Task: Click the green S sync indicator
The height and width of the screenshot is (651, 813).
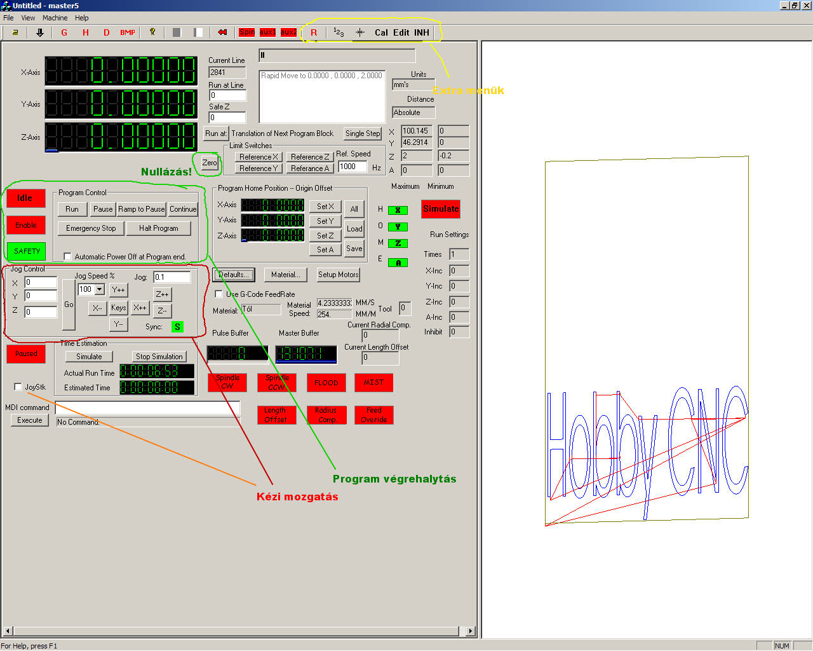Action: (x=177, y=327)
